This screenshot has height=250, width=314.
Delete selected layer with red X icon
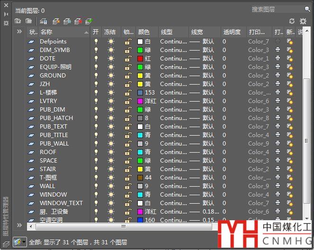78,21
